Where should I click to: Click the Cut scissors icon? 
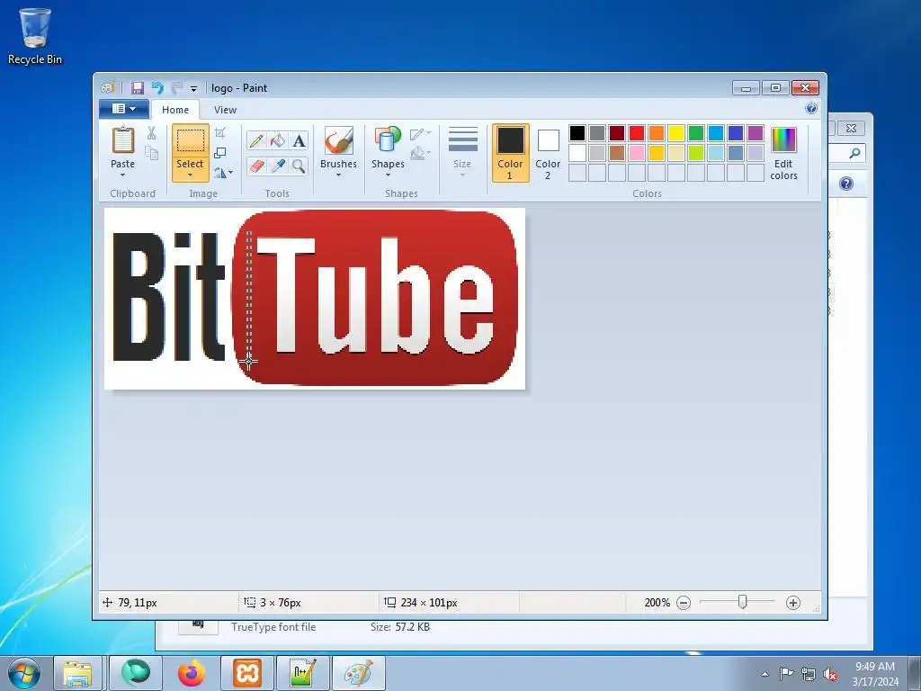coord(151,133)
